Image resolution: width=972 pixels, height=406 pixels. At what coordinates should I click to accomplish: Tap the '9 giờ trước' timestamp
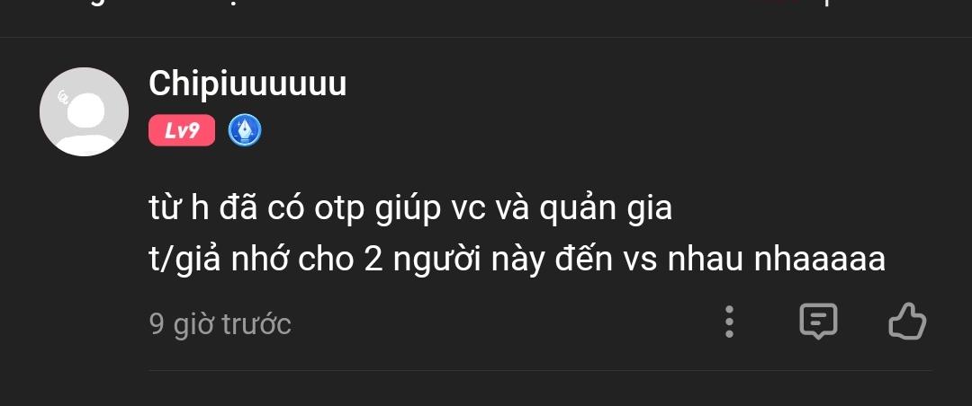[220, 323]
